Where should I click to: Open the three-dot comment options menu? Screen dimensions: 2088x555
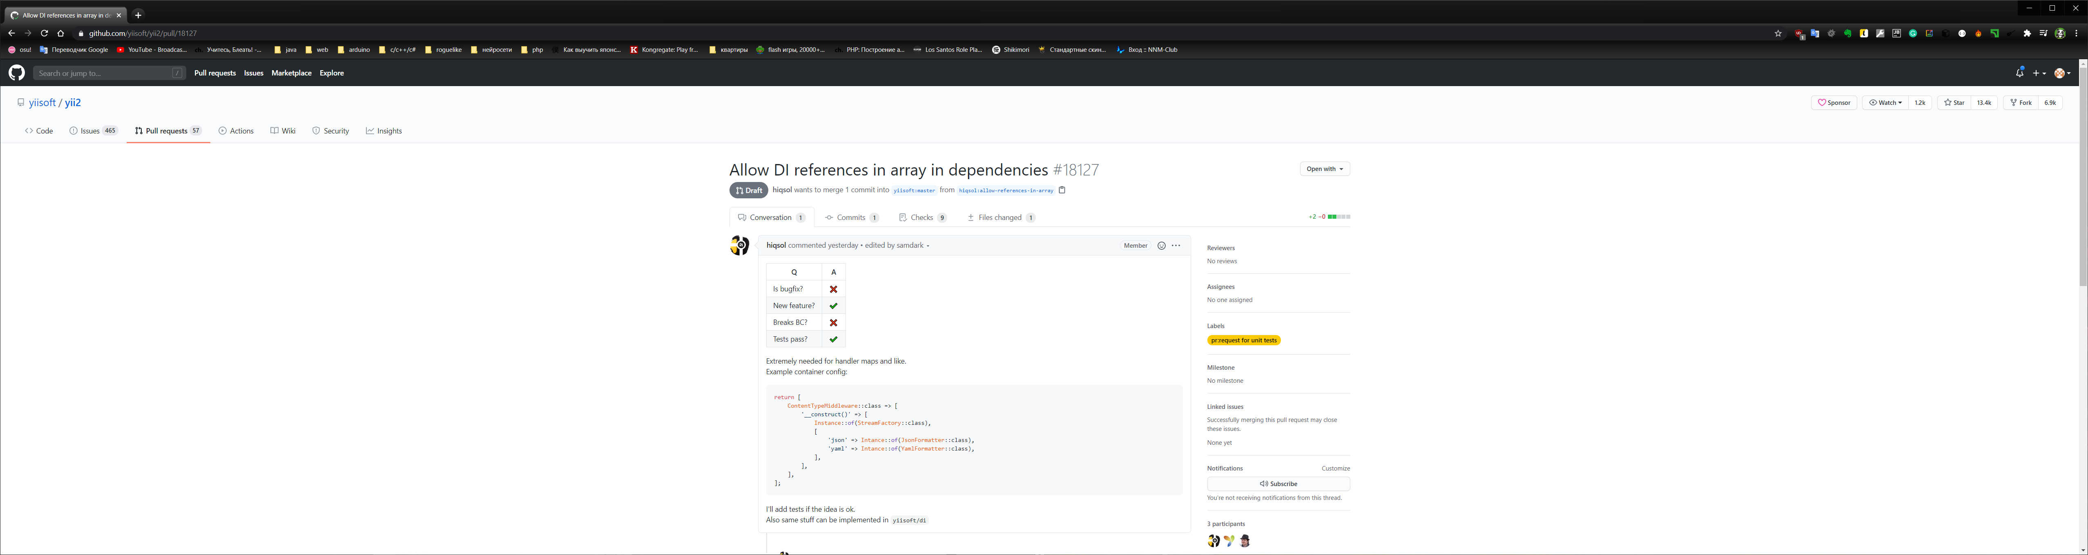(1176, 246)
